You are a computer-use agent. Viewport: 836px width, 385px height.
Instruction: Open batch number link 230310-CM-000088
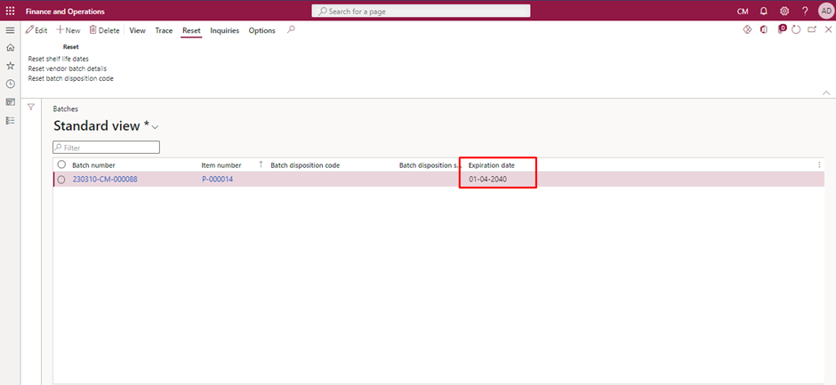(x=105, y=180)
